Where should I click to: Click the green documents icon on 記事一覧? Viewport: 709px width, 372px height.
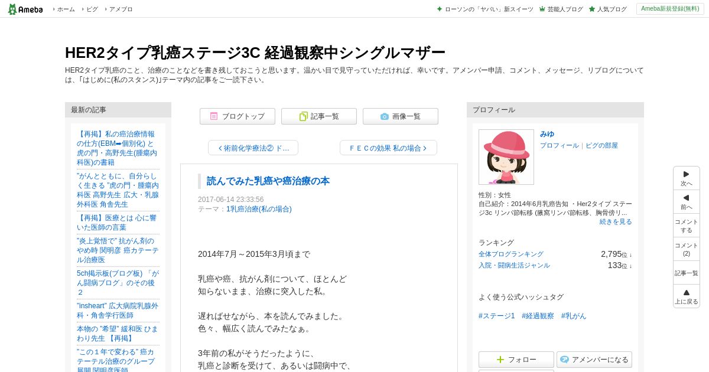303,116
